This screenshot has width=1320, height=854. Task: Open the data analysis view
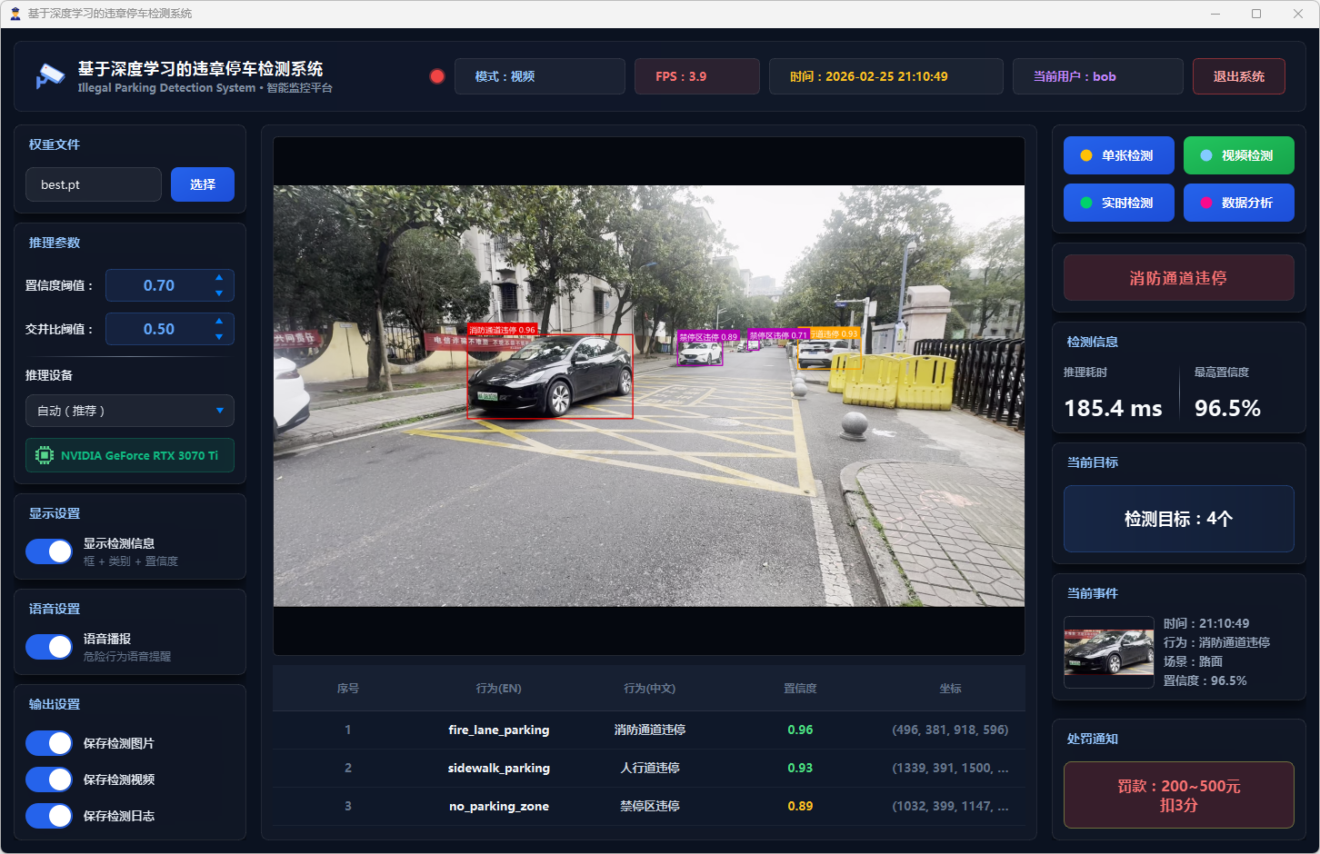1238,203
